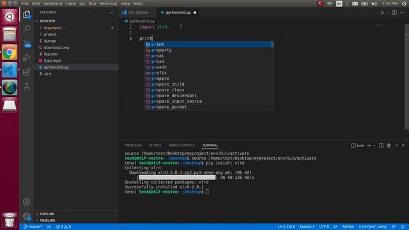Open the Terminal menu

pos(108,4)
